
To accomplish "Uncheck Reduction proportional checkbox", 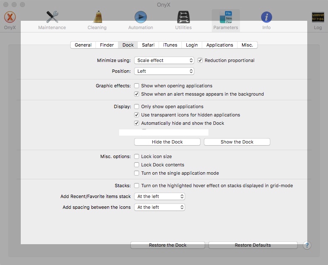I will pyautogui.click(x=200, y=60).
